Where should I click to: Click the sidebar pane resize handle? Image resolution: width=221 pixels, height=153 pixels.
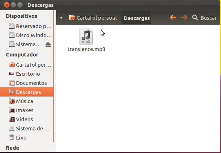point(55,81)
